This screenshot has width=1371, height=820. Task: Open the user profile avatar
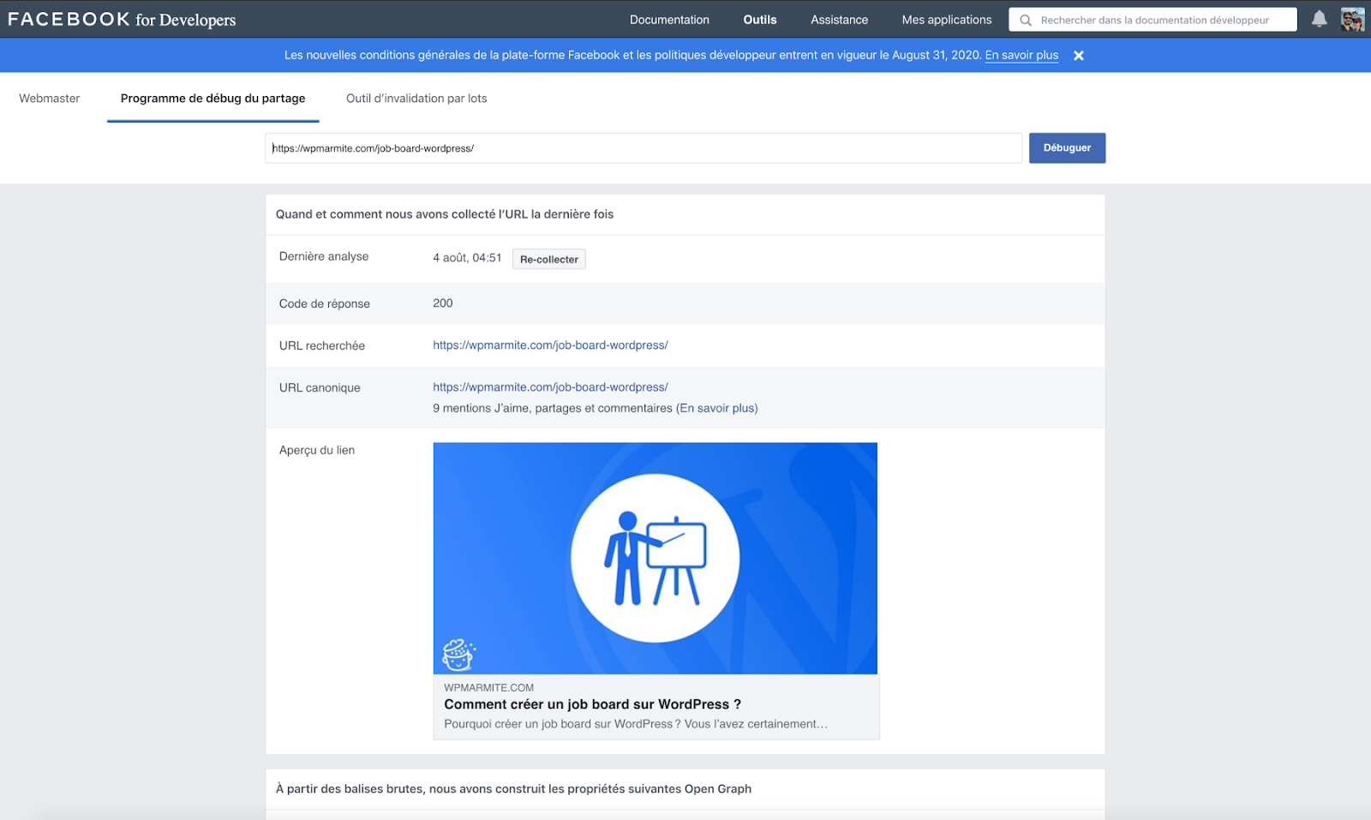click(x=1352, y=19)
